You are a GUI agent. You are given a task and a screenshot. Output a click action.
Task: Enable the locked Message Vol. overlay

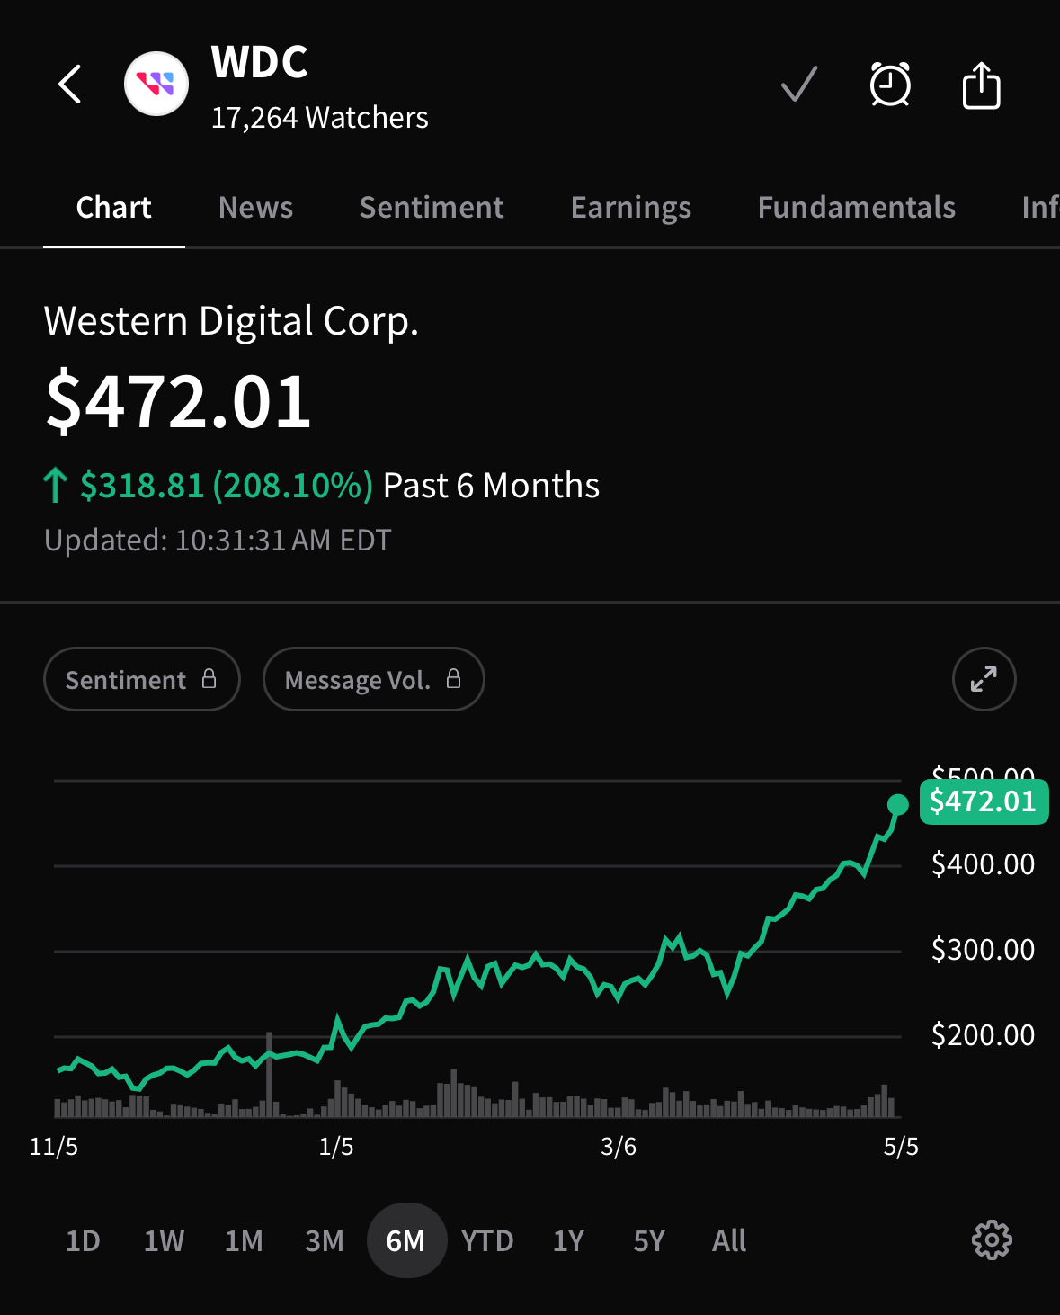[374, 679]
